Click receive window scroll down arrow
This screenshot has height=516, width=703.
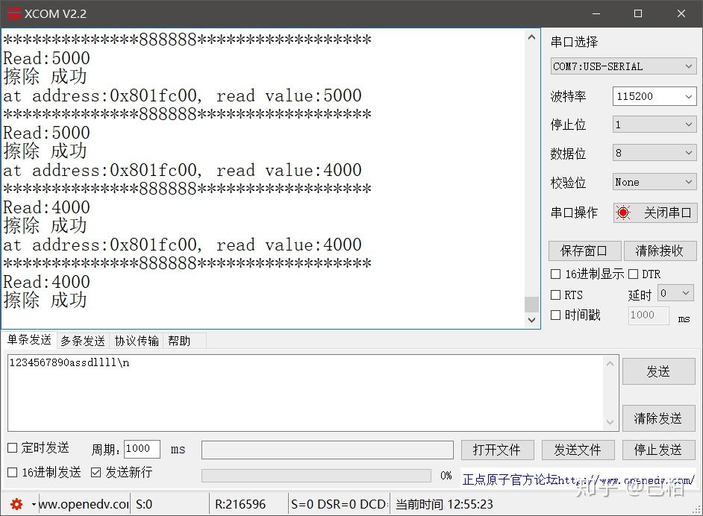coord(531,320)
